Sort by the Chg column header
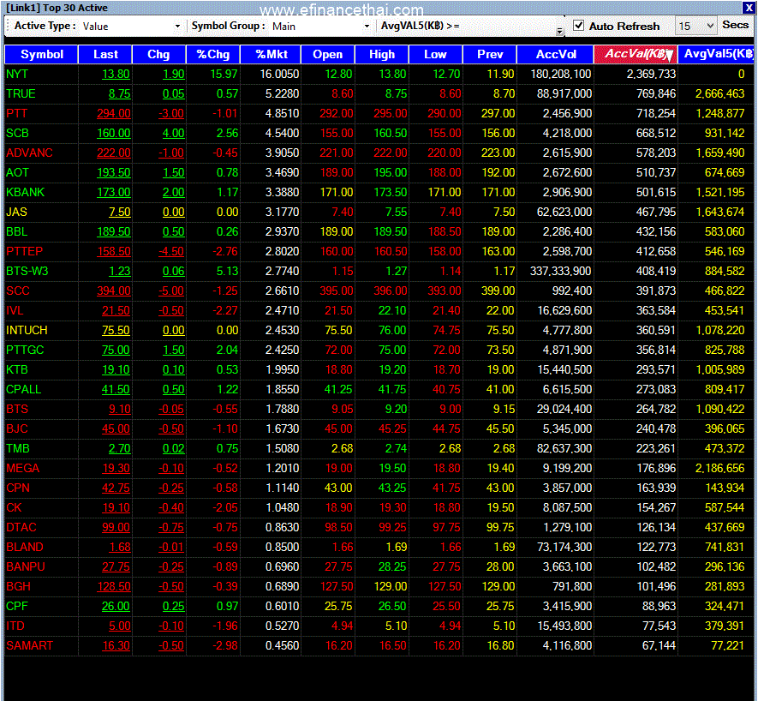The height and width of the screenshot is (701, 758). pos(158,54)
